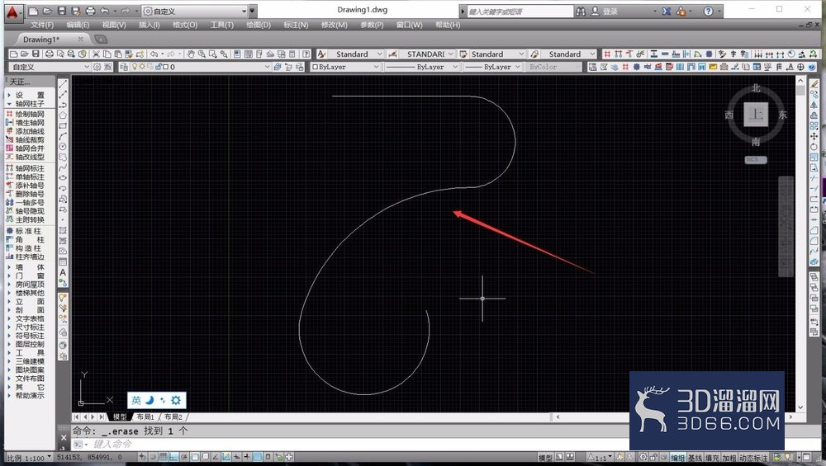
Task: Click the binoculars search icon
Action: (581, 11)
